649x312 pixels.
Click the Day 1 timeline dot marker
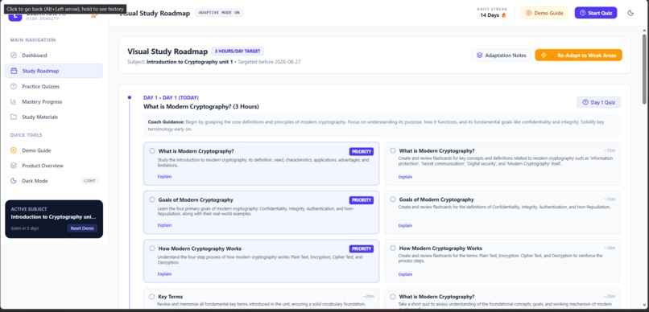point(130,97)
